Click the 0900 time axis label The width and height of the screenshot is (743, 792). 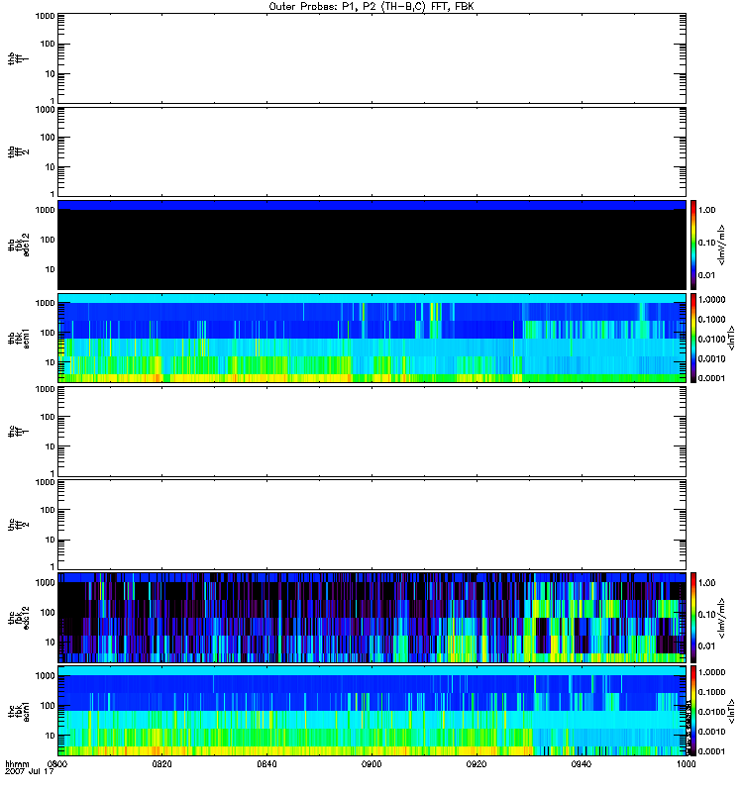(371, 763)
